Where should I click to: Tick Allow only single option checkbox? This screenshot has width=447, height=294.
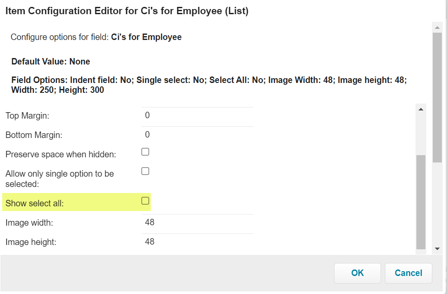pos(145,171)
